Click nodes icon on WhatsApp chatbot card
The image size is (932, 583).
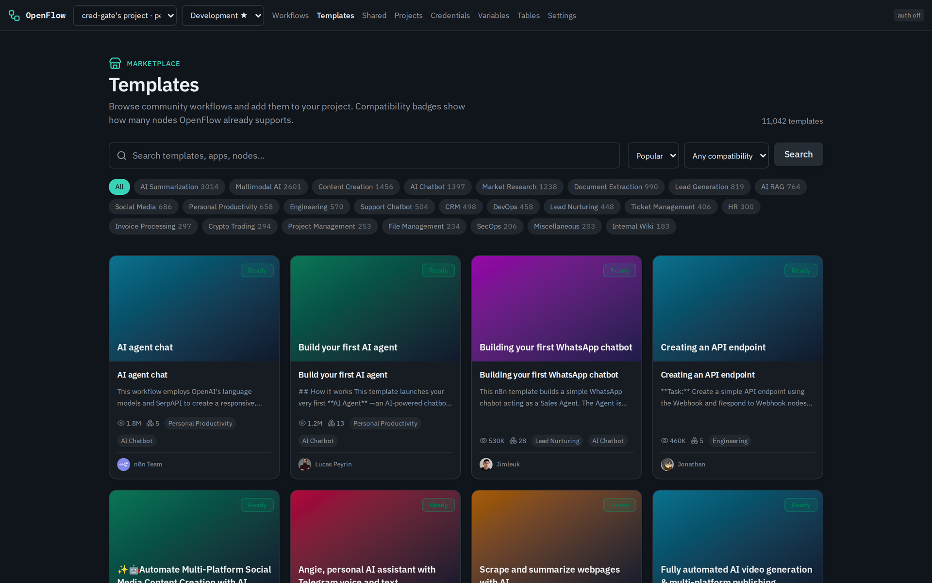click(x=513, y=441)
